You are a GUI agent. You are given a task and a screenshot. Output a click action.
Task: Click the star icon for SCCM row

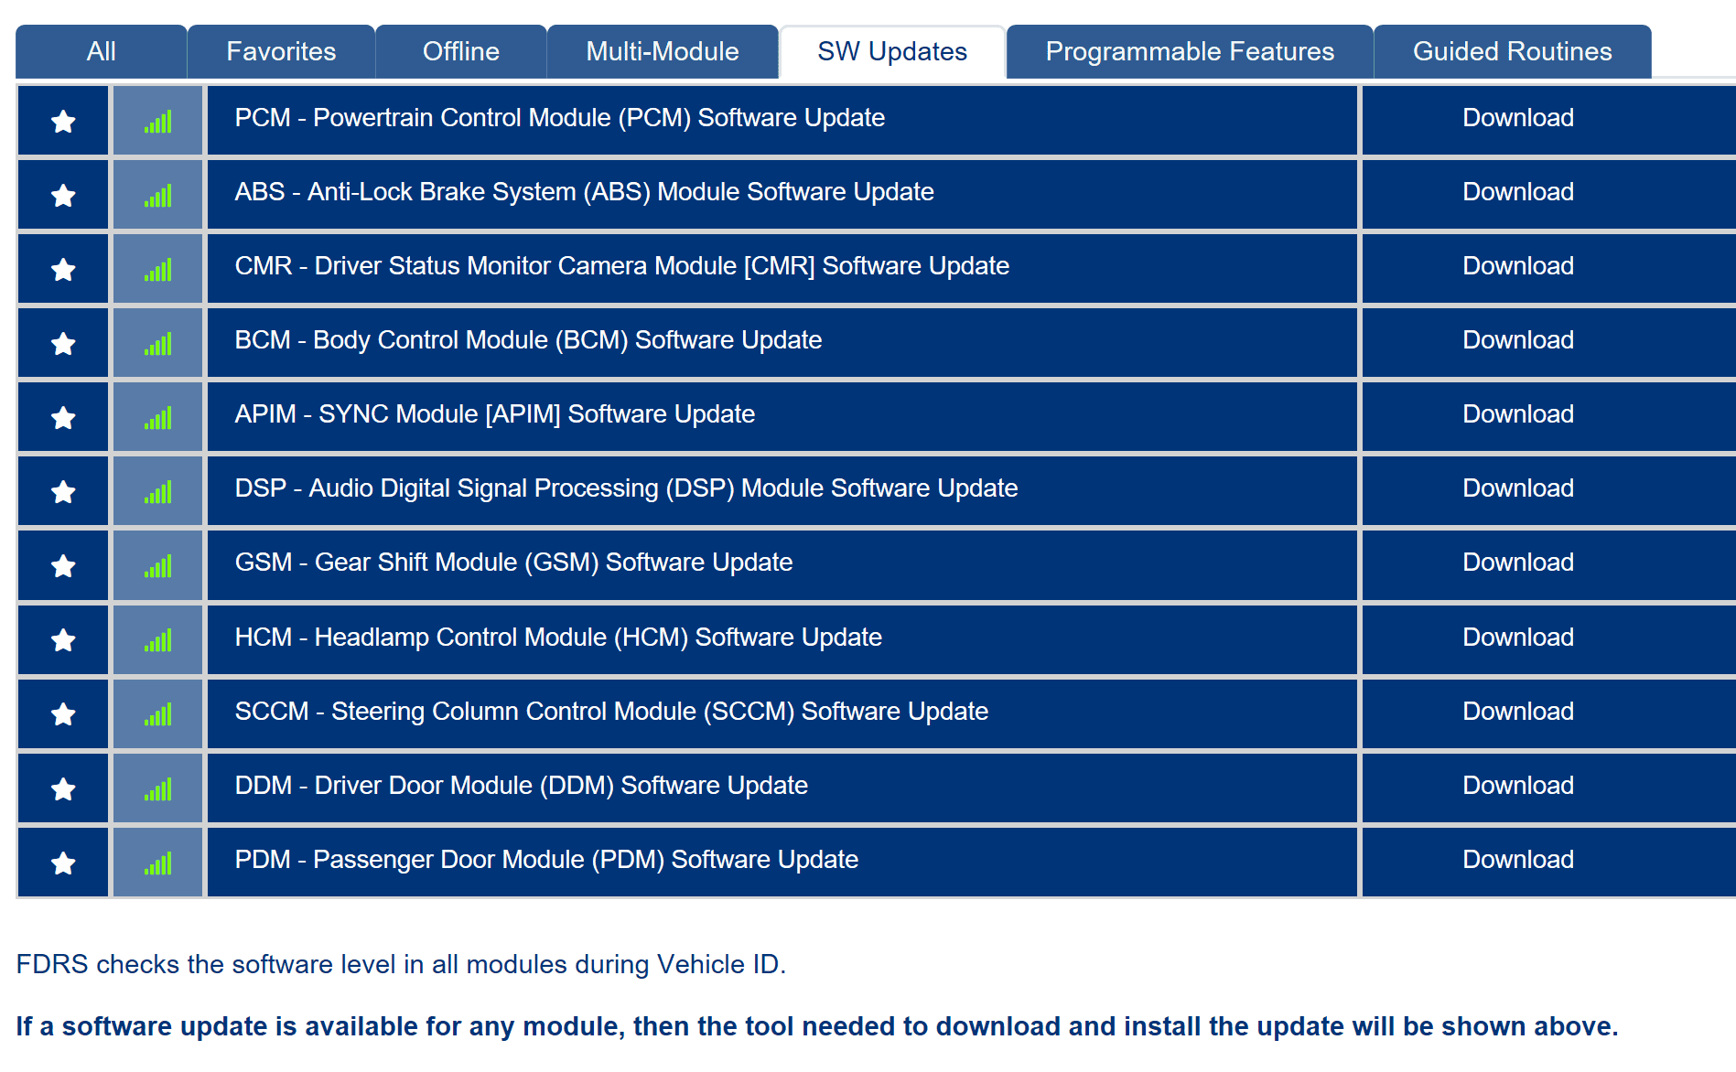point(63,714)
